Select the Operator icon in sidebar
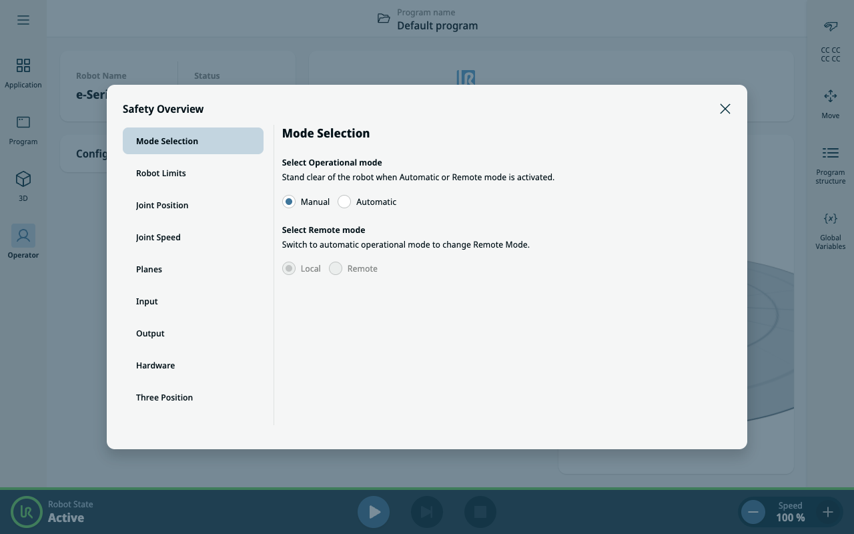 (x=23, y=236)
